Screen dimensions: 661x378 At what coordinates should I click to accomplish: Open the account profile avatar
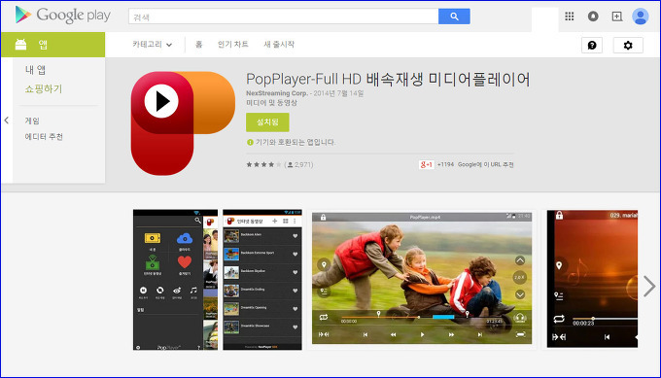click(x=640, y=17)
